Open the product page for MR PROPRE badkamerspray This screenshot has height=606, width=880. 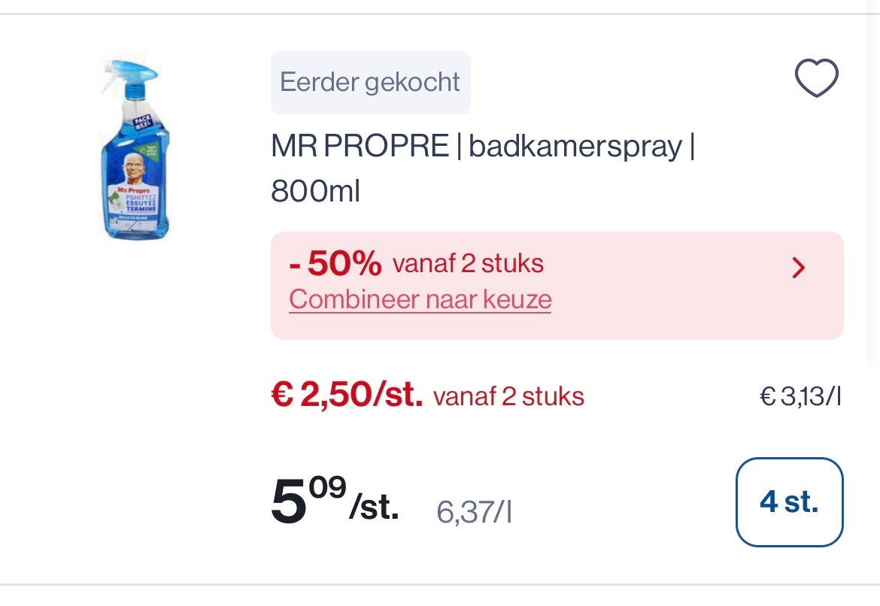[x=483, y=146]
